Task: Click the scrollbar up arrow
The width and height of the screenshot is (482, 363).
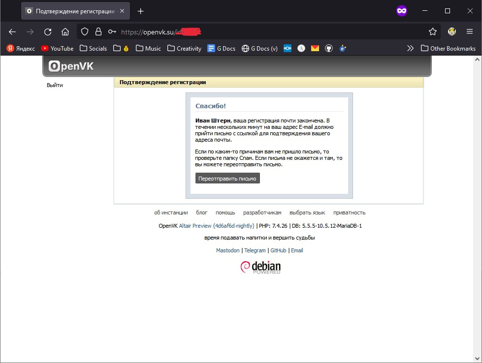Action: point(477,60)
